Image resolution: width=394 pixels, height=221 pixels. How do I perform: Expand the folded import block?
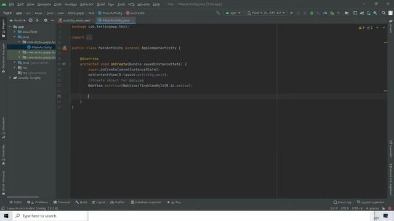[89, 37]
